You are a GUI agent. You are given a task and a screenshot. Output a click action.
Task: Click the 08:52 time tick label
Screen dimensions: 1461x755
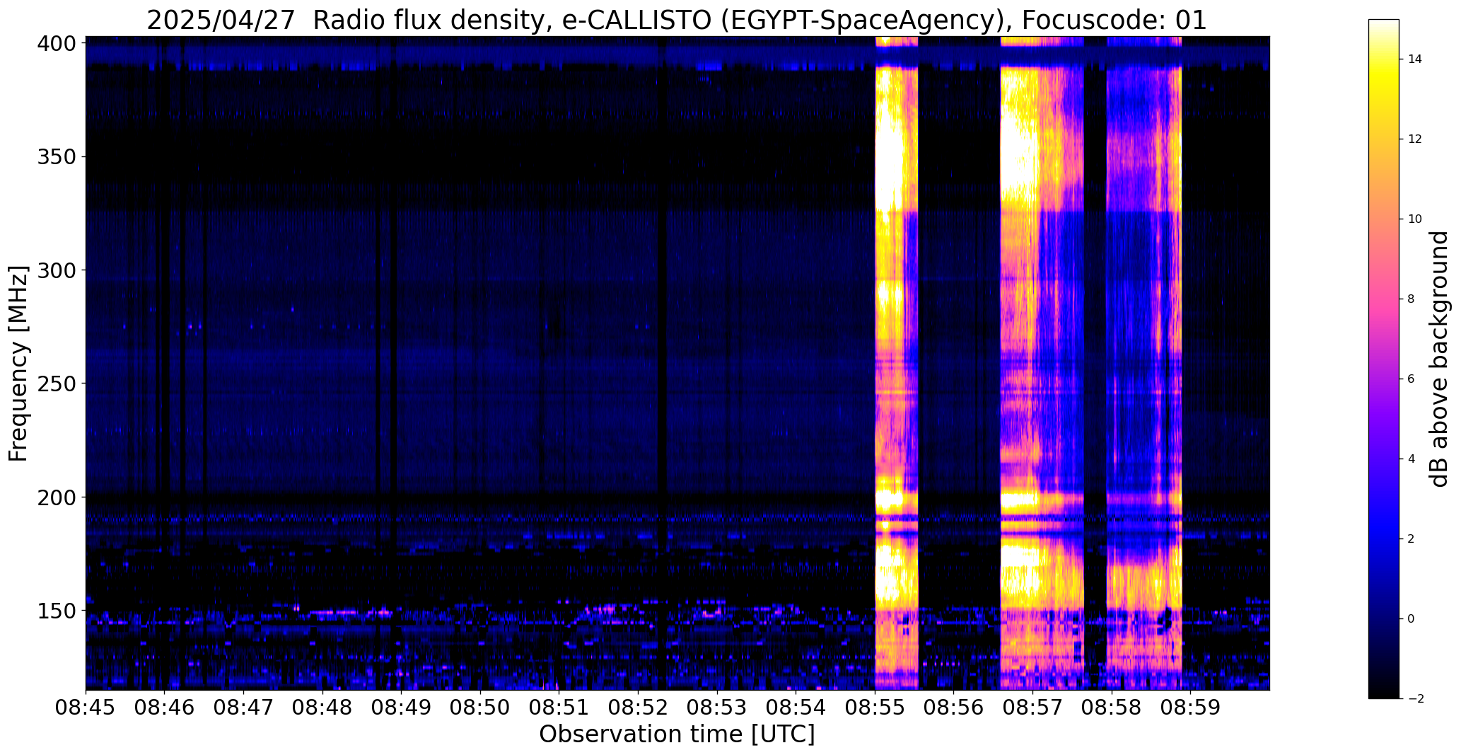point(639,708)
